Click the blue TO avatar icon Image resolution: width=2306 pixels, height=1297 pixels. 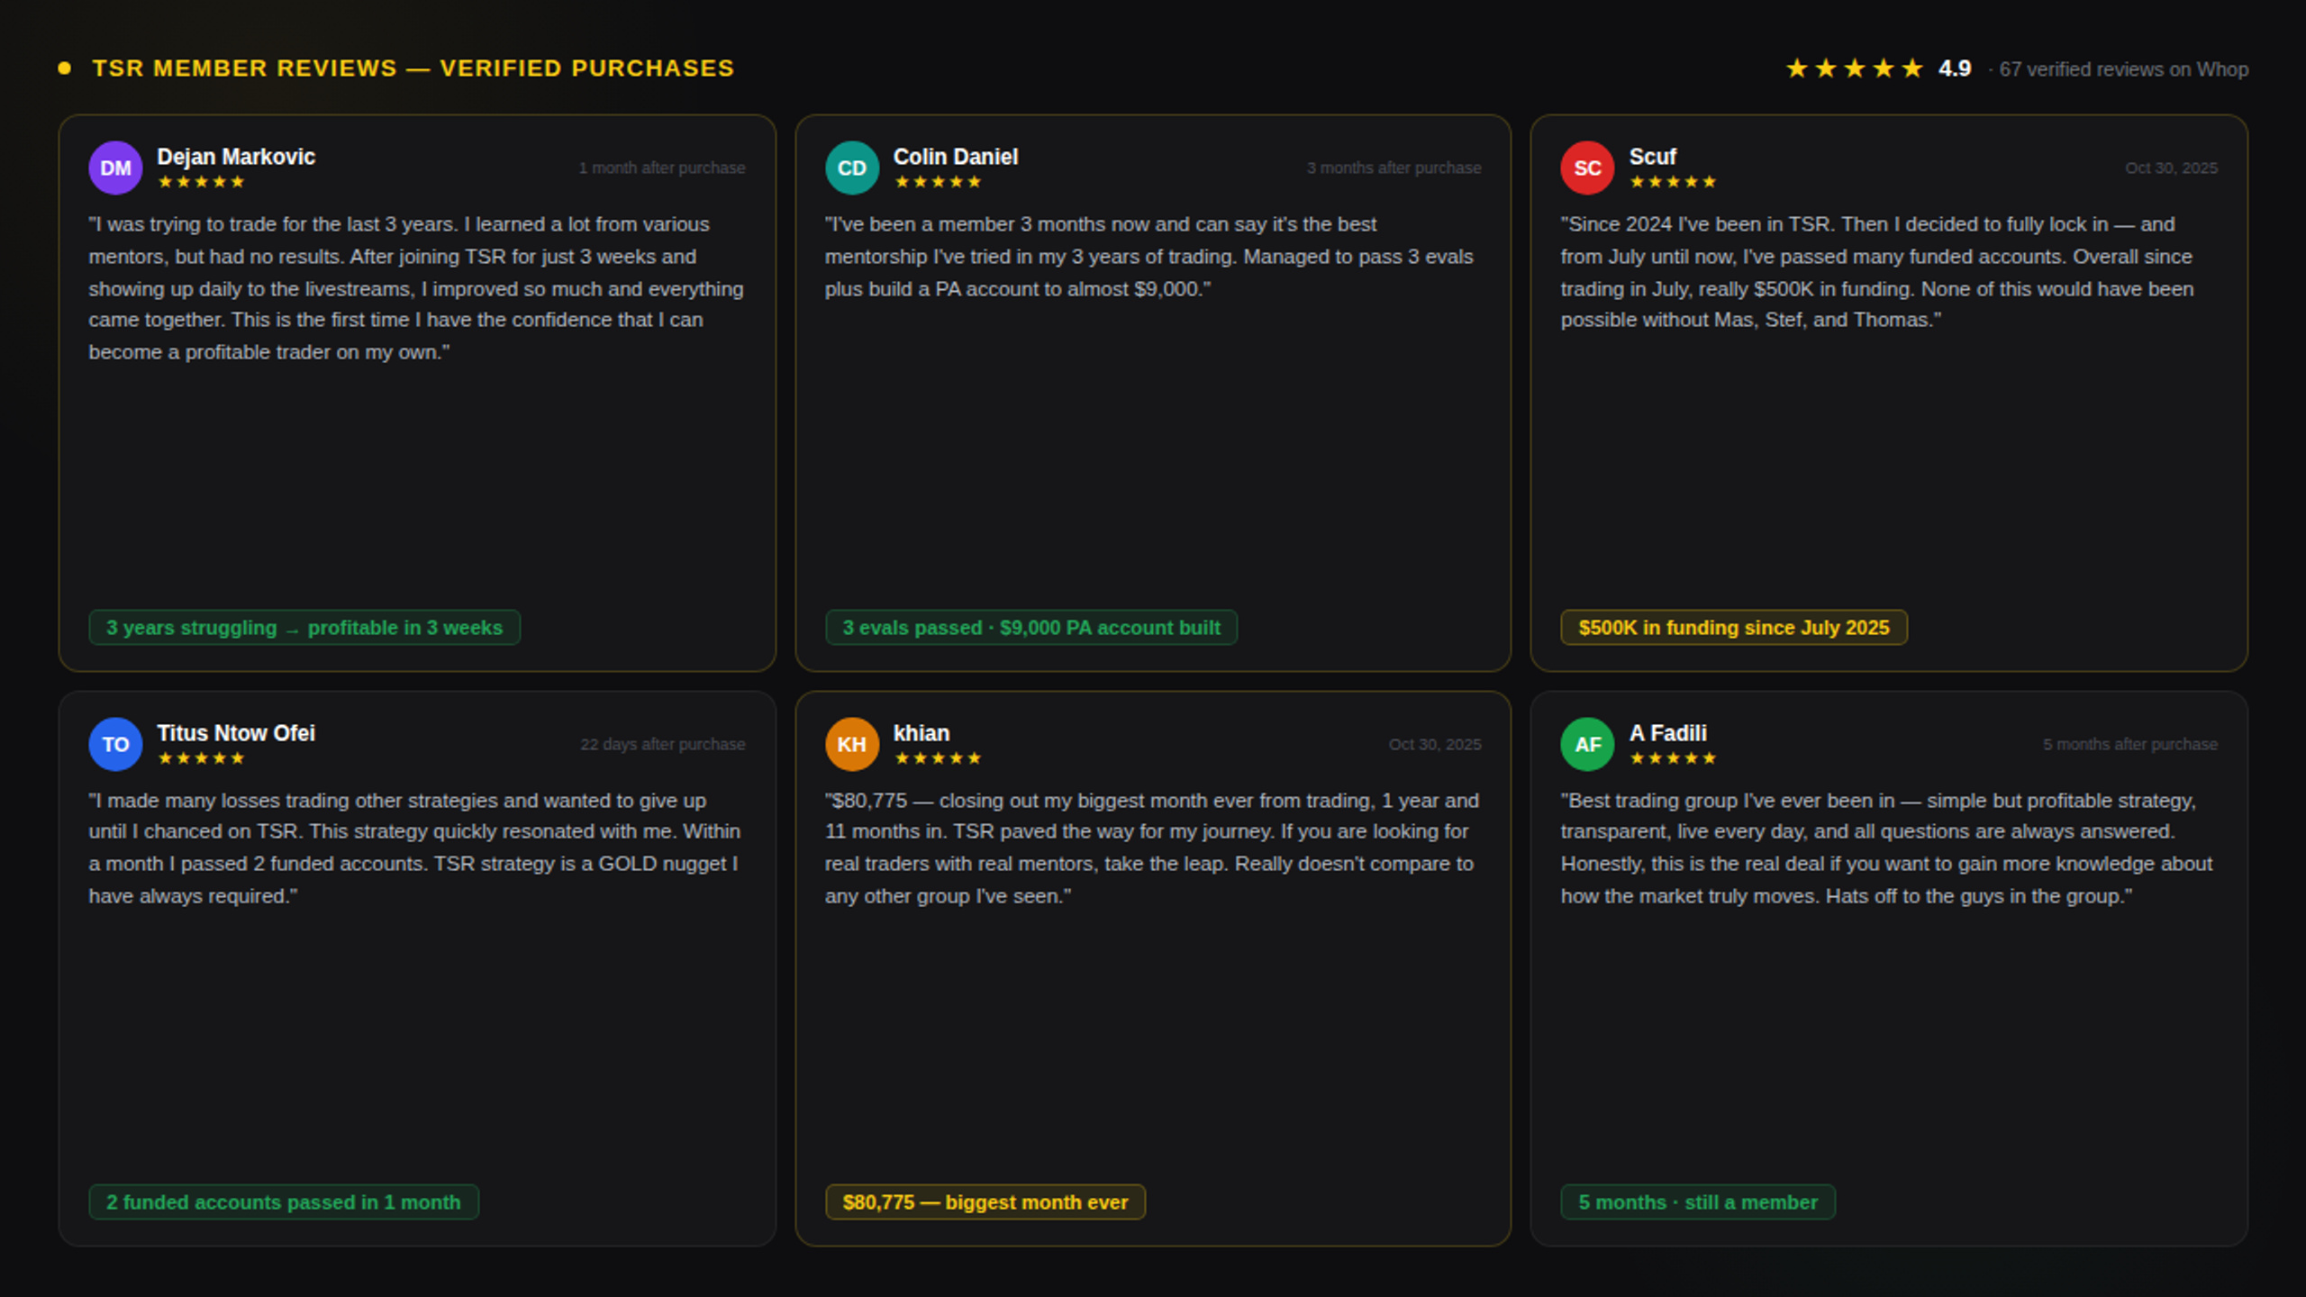pos(115,744)
